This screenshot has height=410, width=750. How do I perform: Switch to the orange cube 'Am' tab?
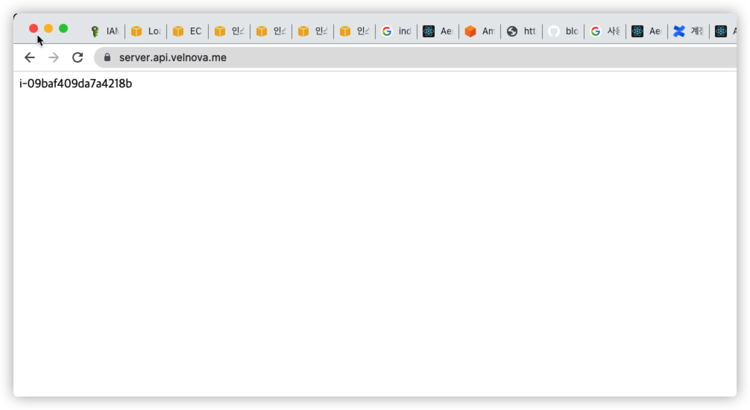480,31
